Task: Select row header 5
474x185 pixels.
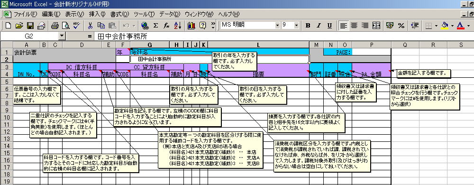Action: (7, 81)
